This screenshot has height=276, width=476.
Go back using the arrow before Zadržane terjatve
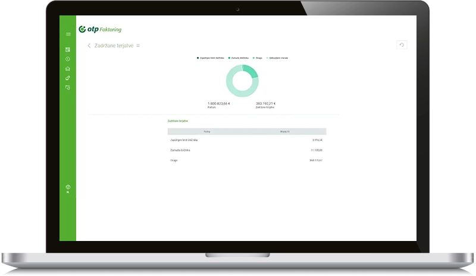tap(89, 46)
